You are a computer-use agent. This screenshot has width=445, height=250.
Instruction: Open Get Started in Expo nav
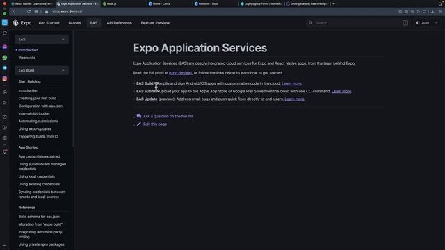pyautogui.click(x=49, y=23)
